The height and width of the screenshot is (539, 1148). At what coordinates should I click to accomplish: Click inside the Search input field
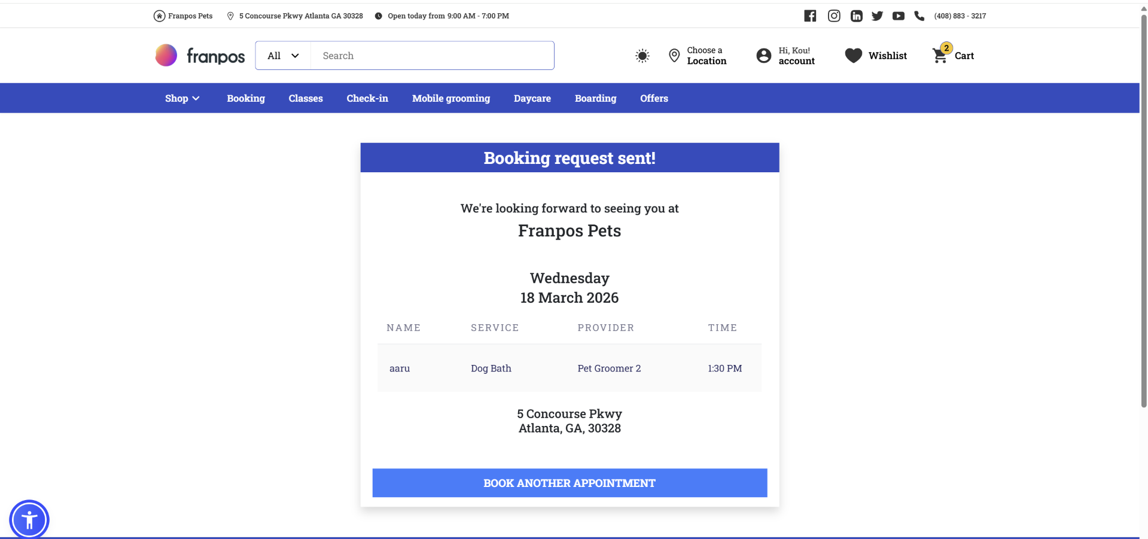pyautogui.click(x=431, y=56)
